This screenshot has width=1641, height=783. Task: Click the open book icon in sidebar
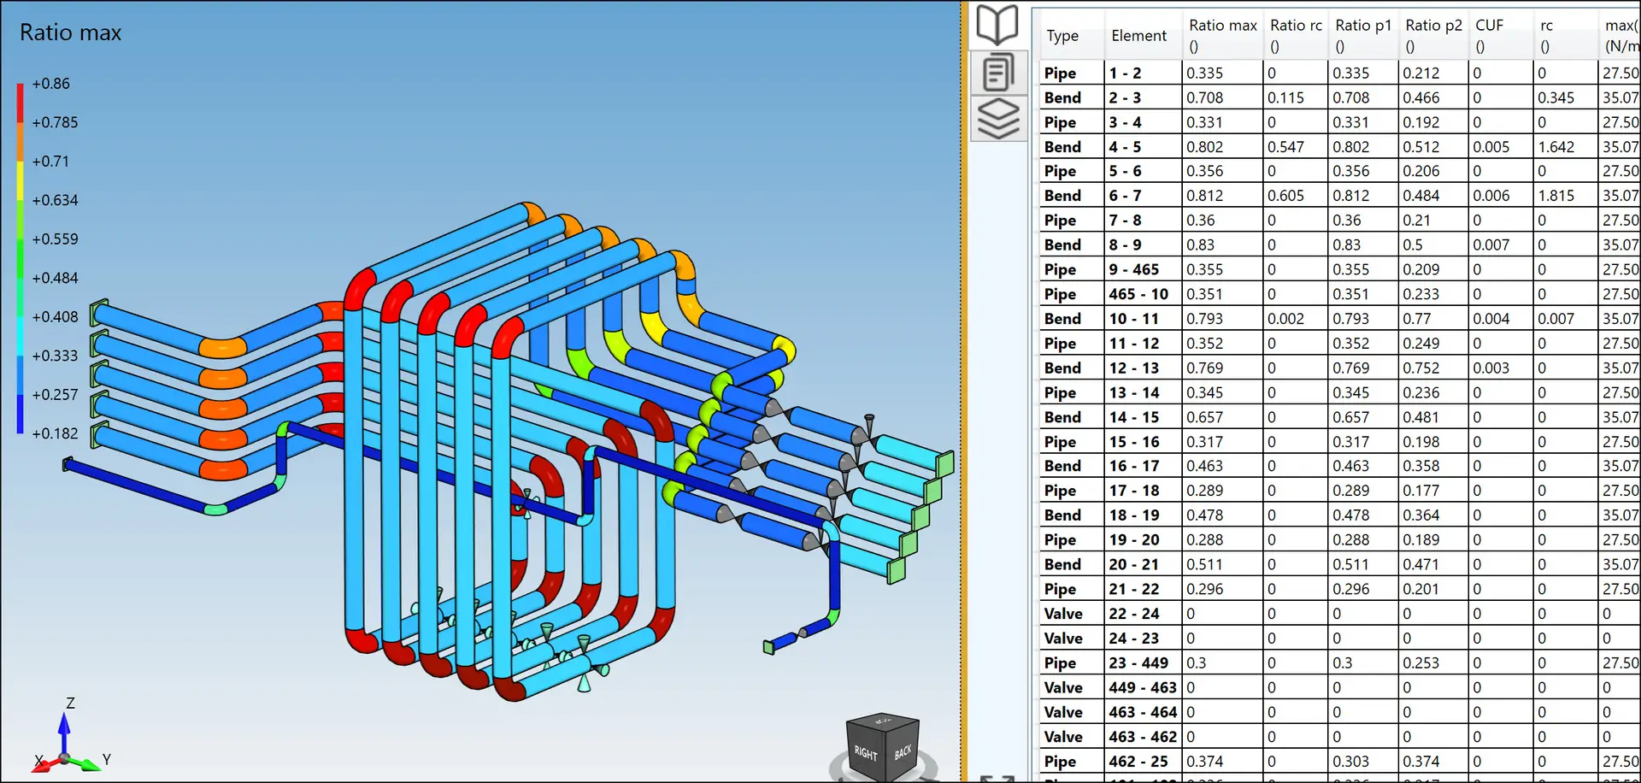click(997, 25)
